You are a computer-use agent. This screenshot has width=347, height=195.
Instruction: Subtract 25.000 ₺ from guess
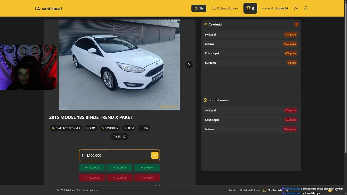(x=147, y=178)
